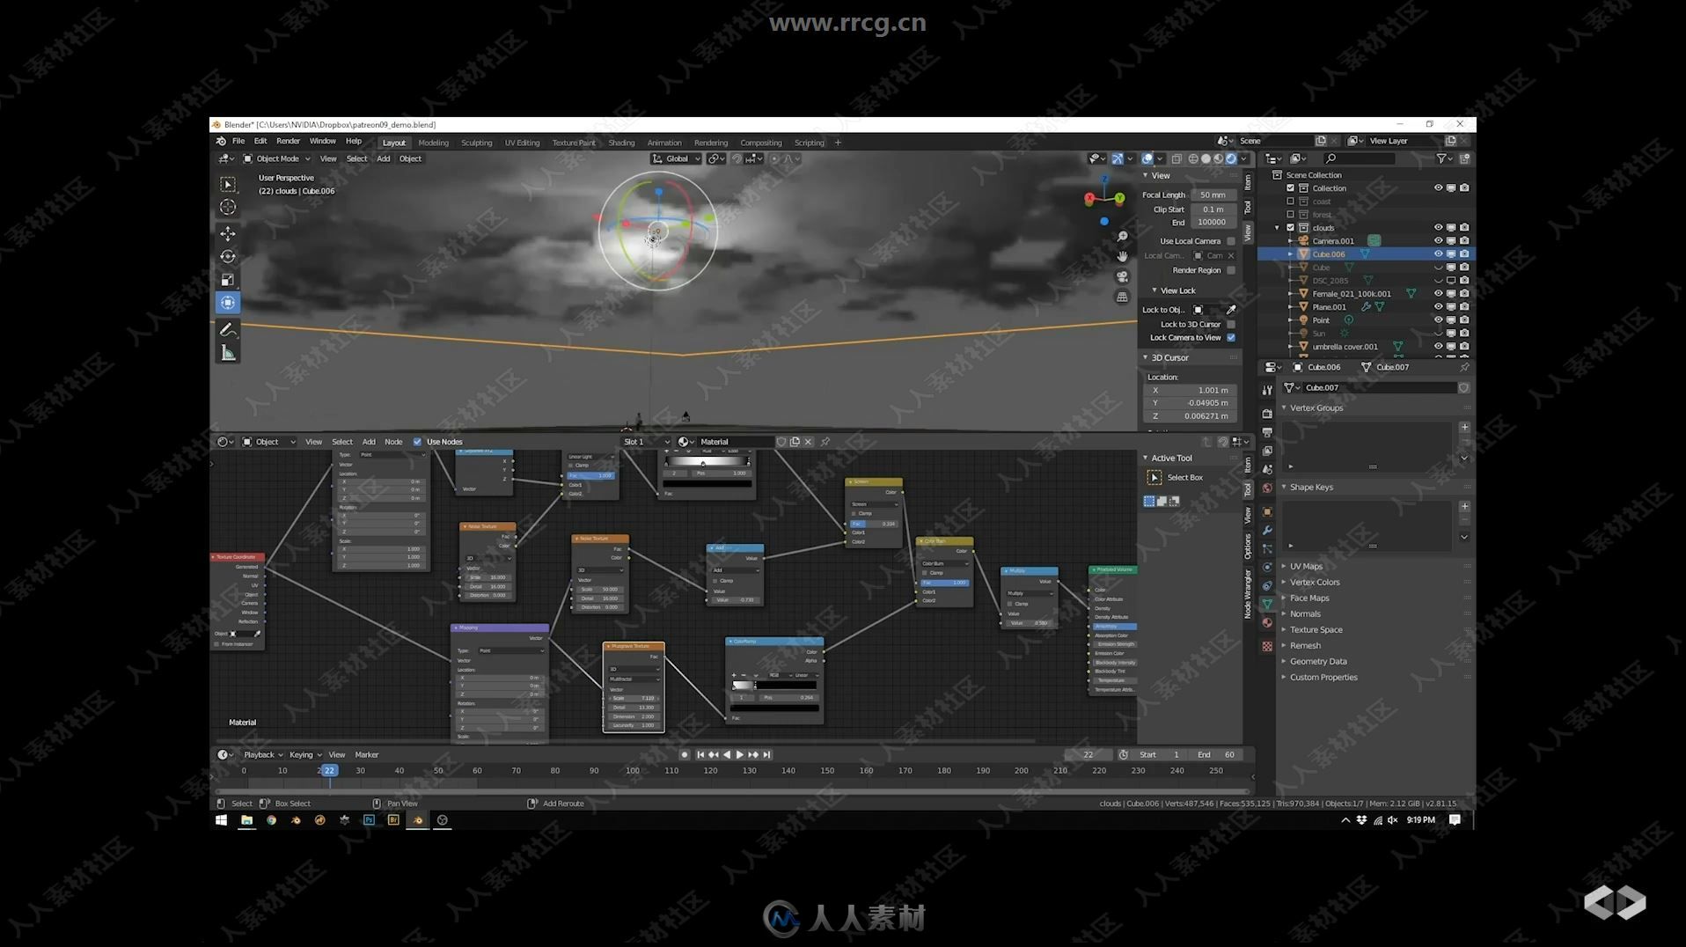1686x947 pixels.
Task: Select the Annotate tool
Action: coord(228,329)
